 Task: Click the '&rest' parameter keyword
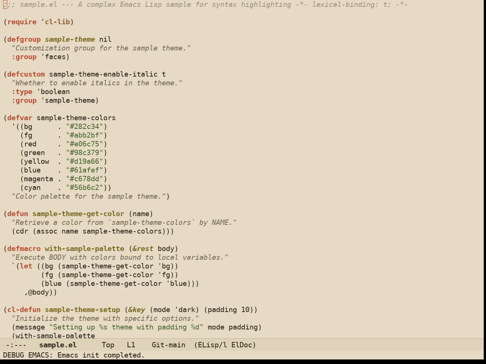pos(143,249)
